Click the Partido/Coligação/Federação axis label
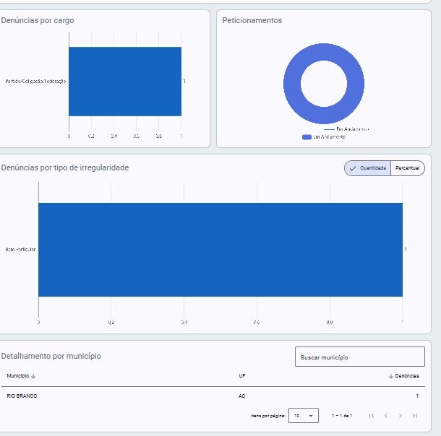Image resolution: width=441 pixels, height=436 pixels. coord(35,82)
